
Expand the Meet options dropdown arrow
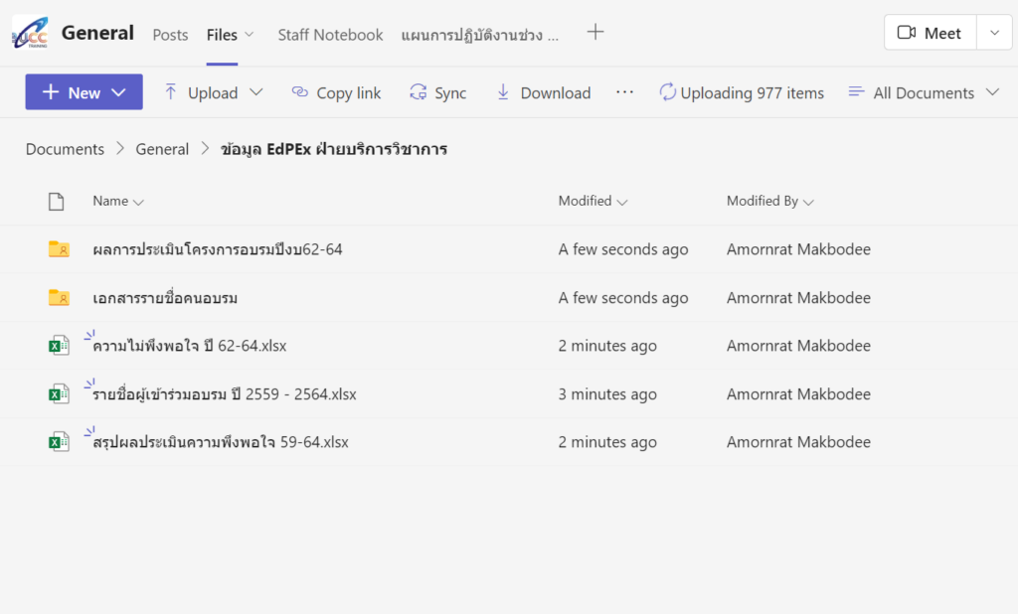(x=994, y=33)
